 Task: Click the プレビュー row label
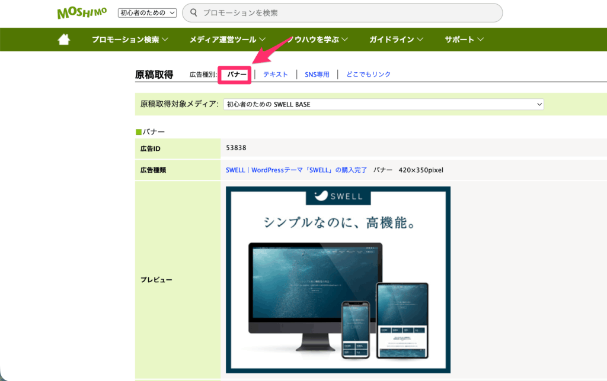[156, 280]
